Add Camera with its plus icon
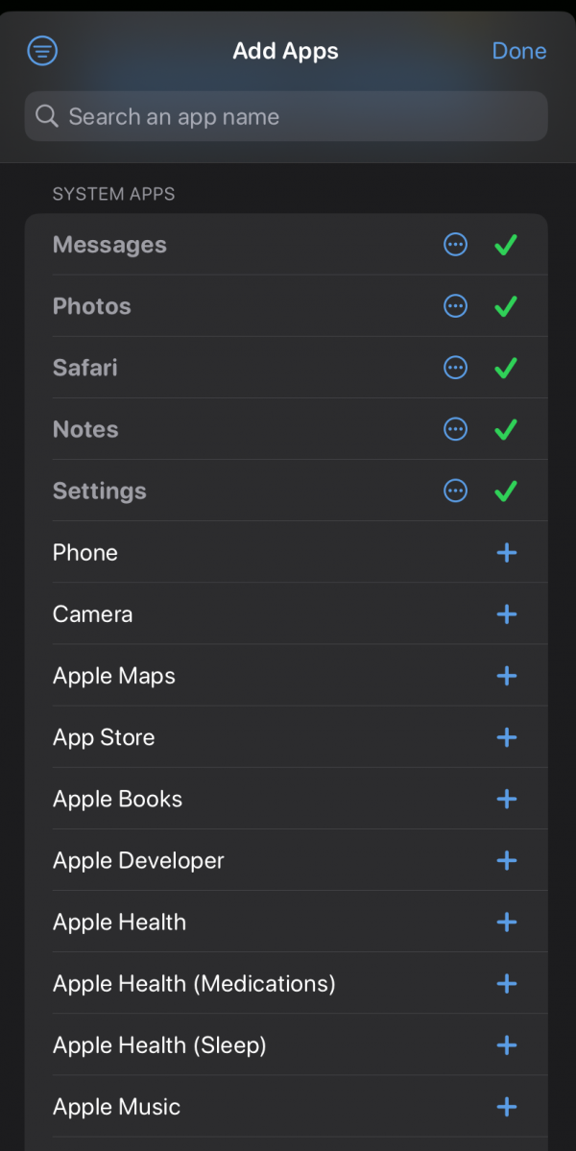 point(506,614)
